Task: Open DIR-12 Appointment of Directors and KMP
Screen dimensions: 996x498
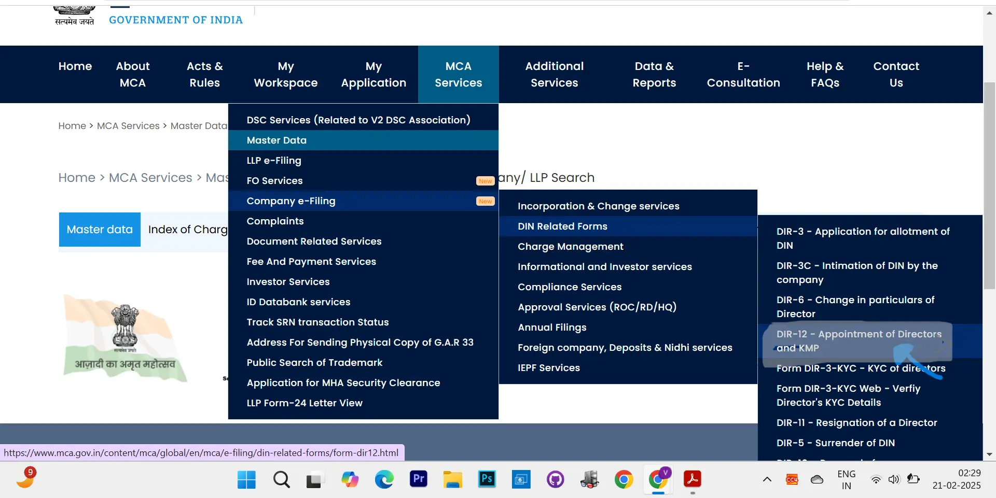Action: (870, 341)
